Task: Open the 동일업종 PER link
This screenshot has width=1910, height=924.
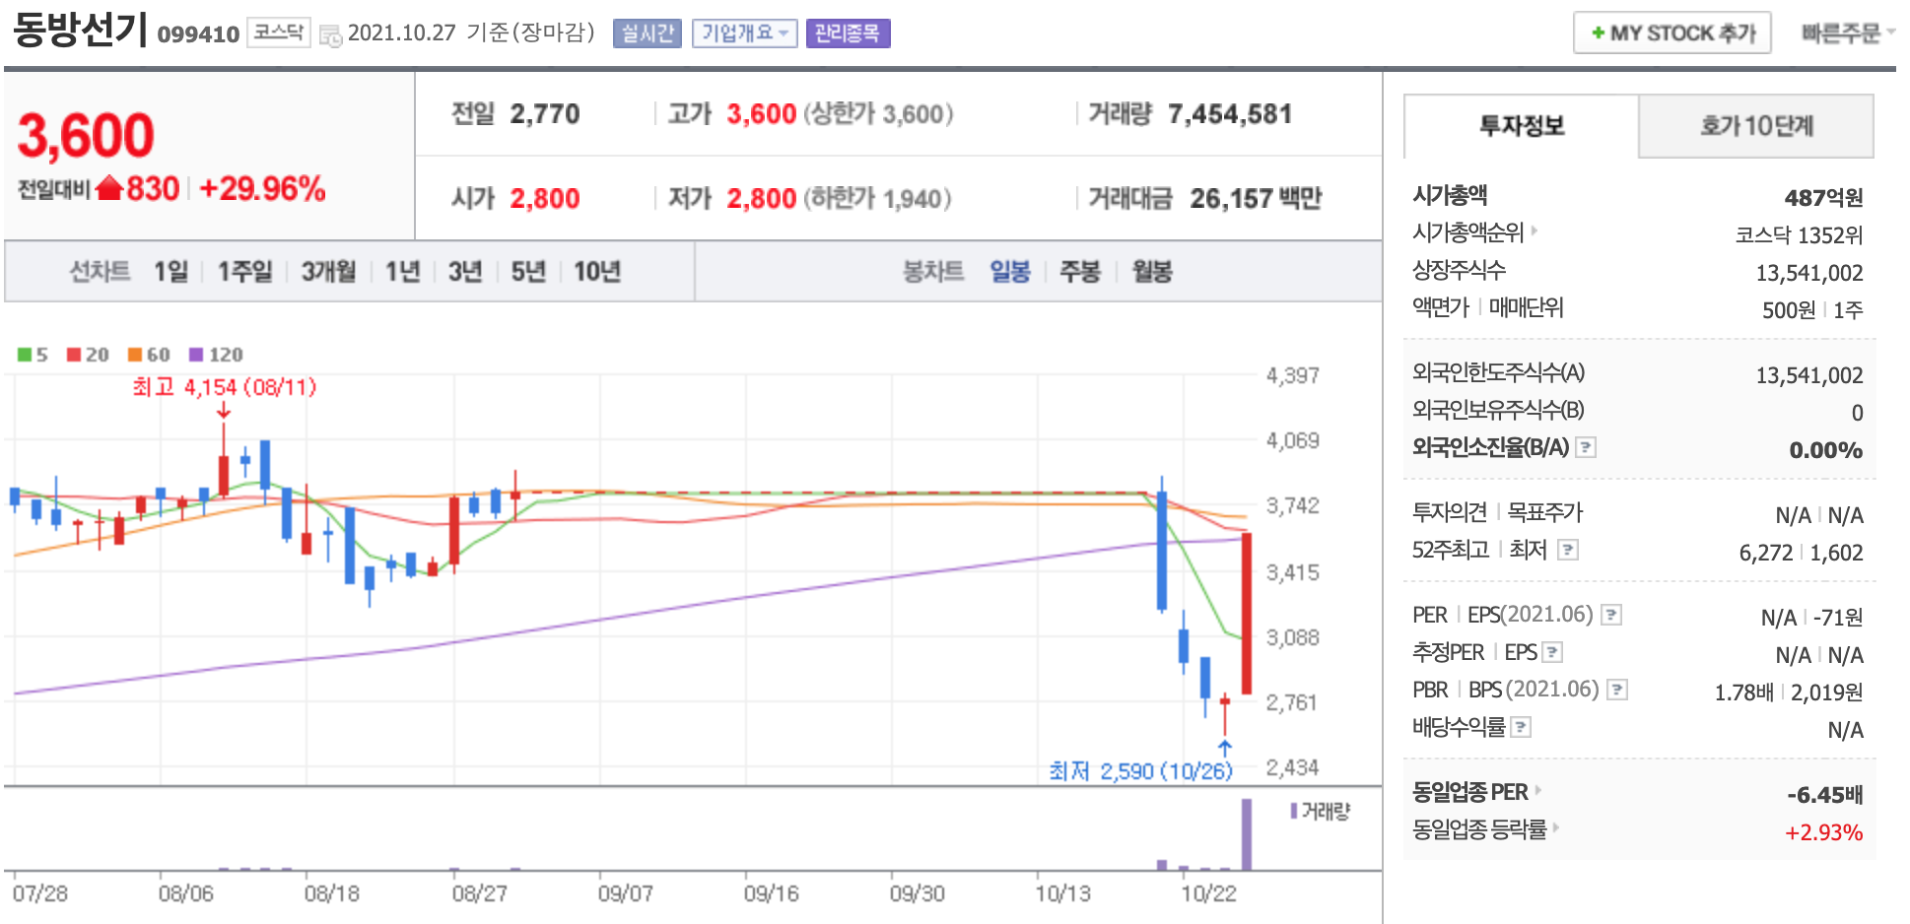Action: (1475, 792)
